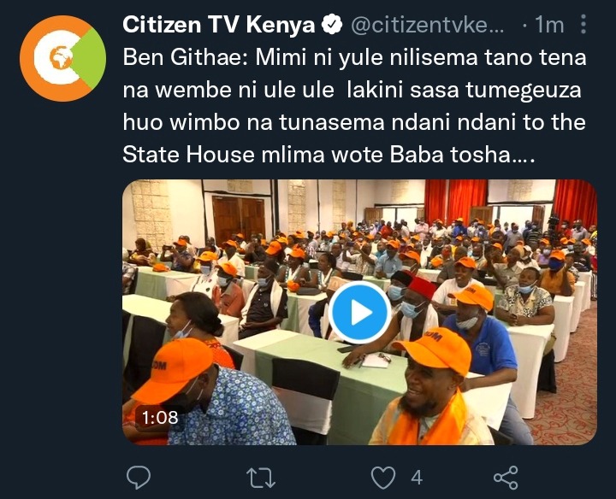Image resolution: width=616 pixels, height=499 pixels.
Task: Open the tweet via the 'Ben Githae' text
Action: coord(186,58)
